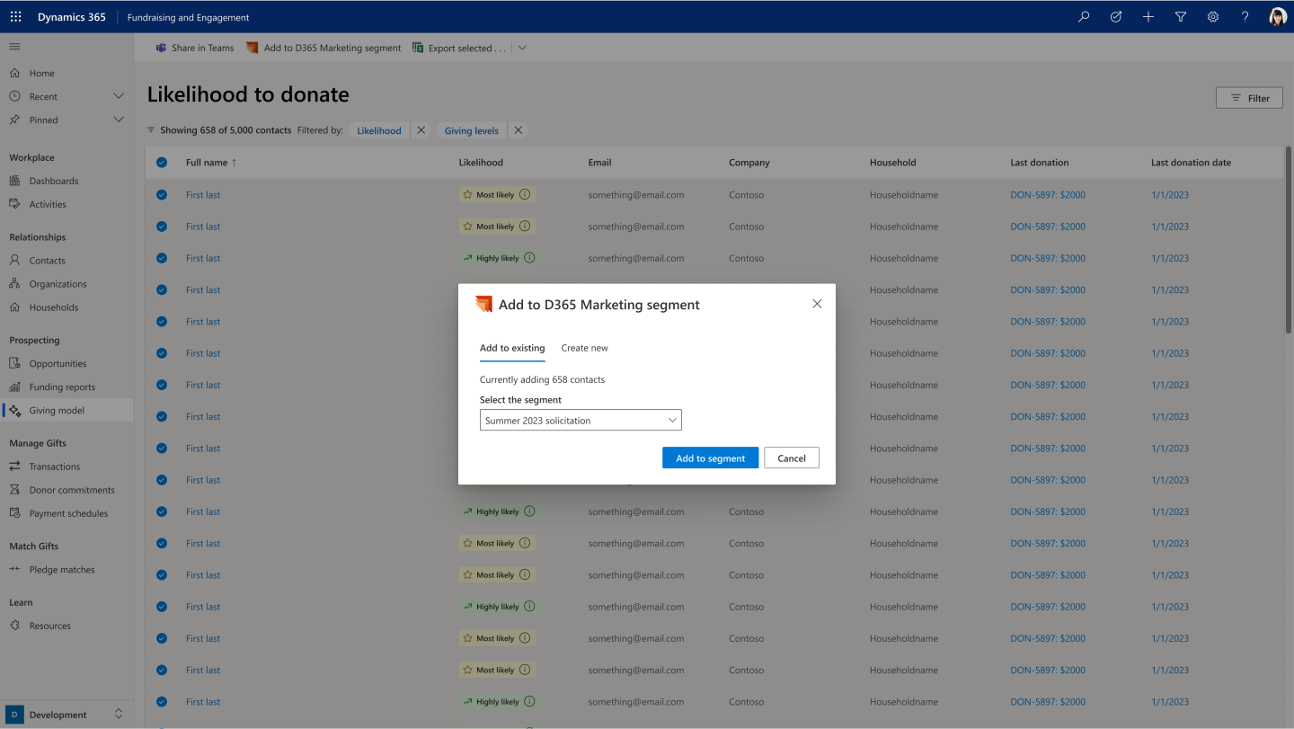Open the Opportunities page under Prospecting
The width and height of the screenshot is (1294, 729).
[x=56, y=363]
